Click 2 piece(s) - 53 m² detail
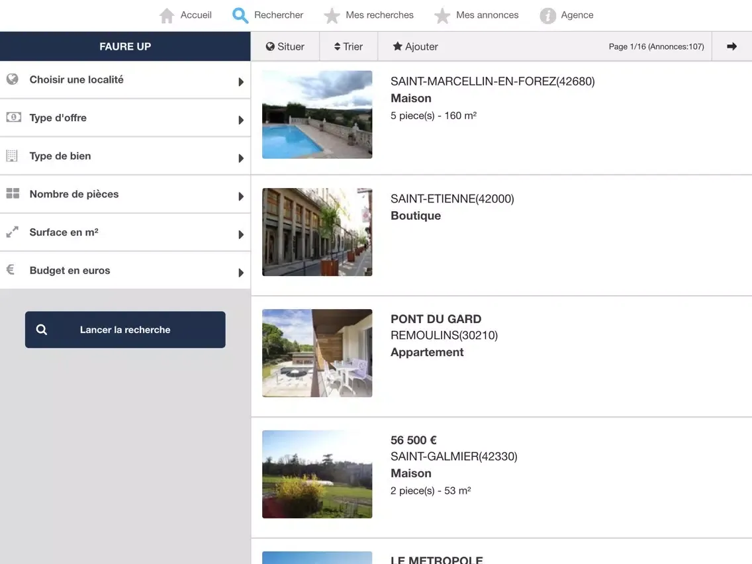The image size is (752, 564). (x=431, y=491)
